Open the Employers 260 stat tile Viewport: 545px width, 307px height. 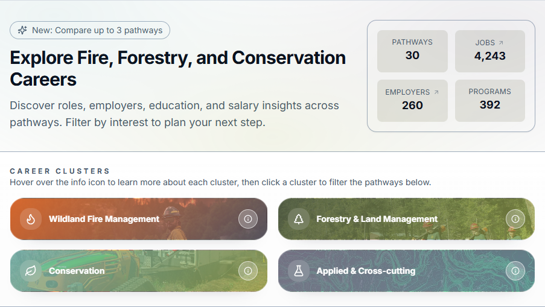(x=412, y=101)
